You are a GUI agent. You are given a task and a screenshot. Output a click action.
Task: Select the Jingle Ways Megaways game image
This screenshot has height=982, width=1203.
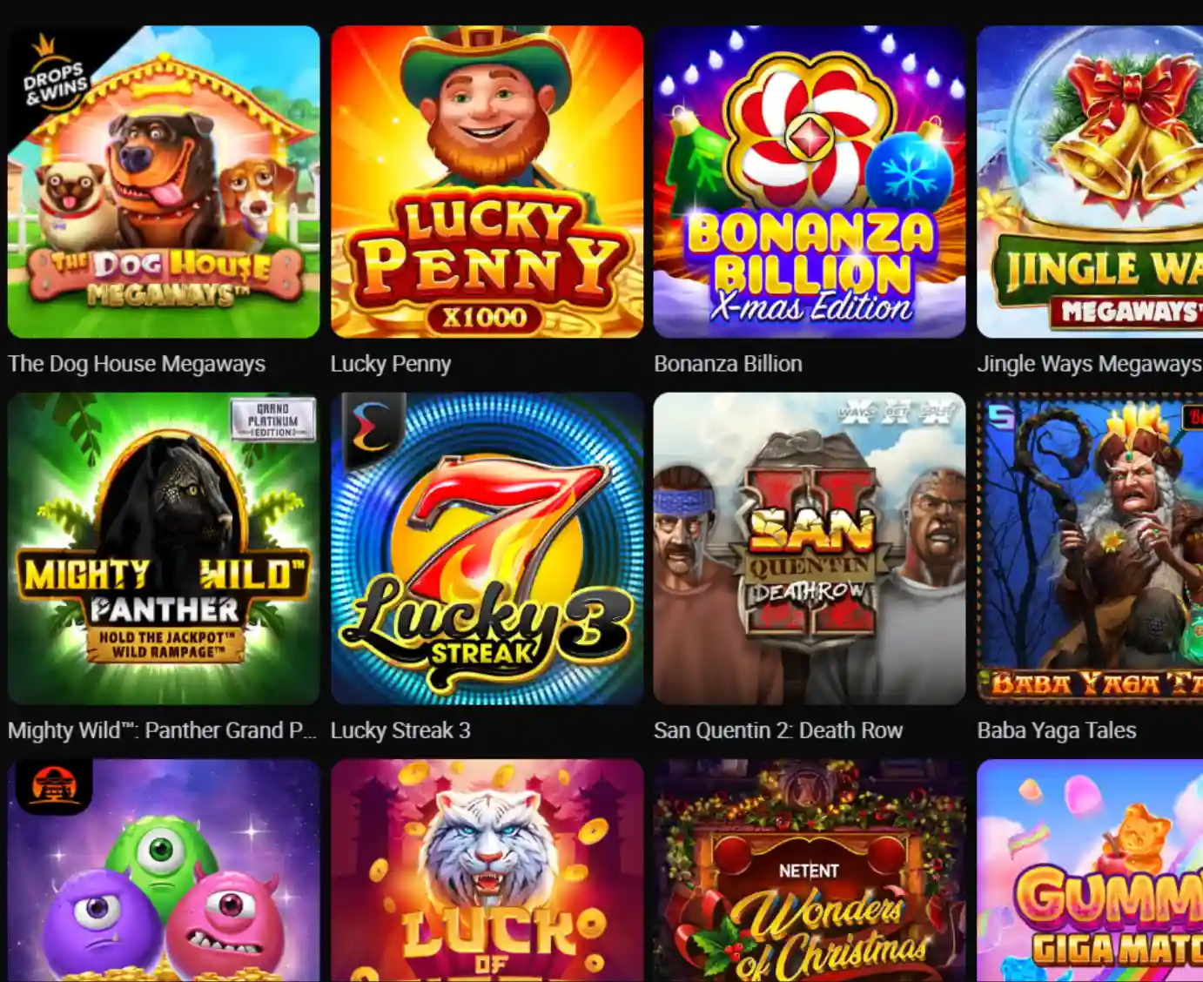(1090, 182)
